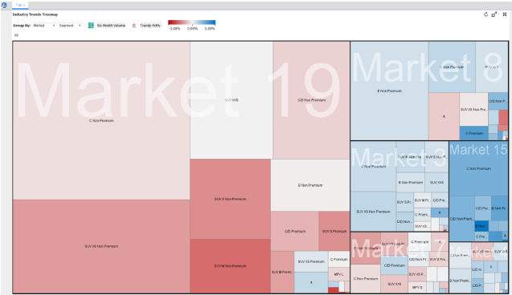The height and width of the screenshot is (295, 512).
Task: Select B Non Premium tile in Market 8
Action: tap(389, 91)
